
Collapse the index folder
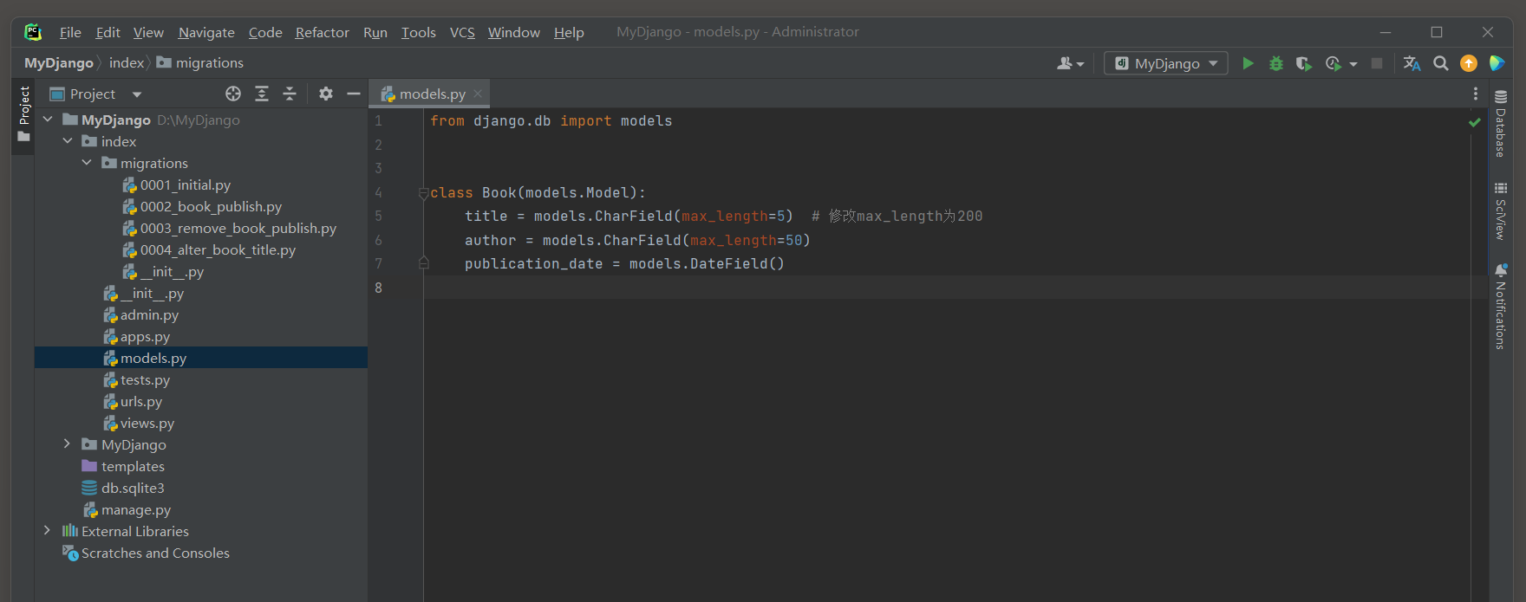point(68,141)
